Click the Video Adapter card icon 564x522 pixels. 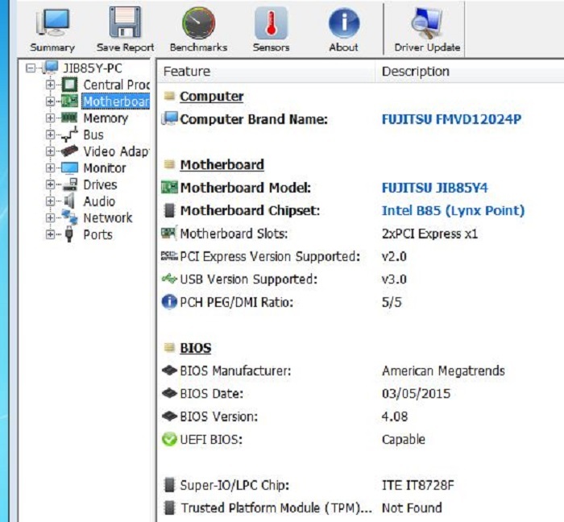[x=69, y=151]
